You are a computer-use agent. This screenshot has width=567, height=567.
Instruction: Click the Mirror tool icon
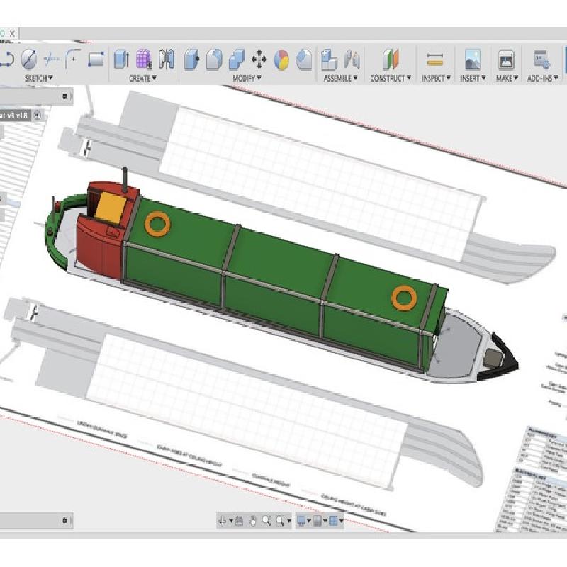[167, 59]
